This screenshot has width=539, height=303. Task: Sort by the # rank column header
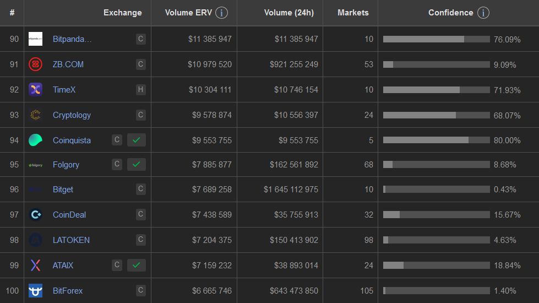[x=12, y=13]
